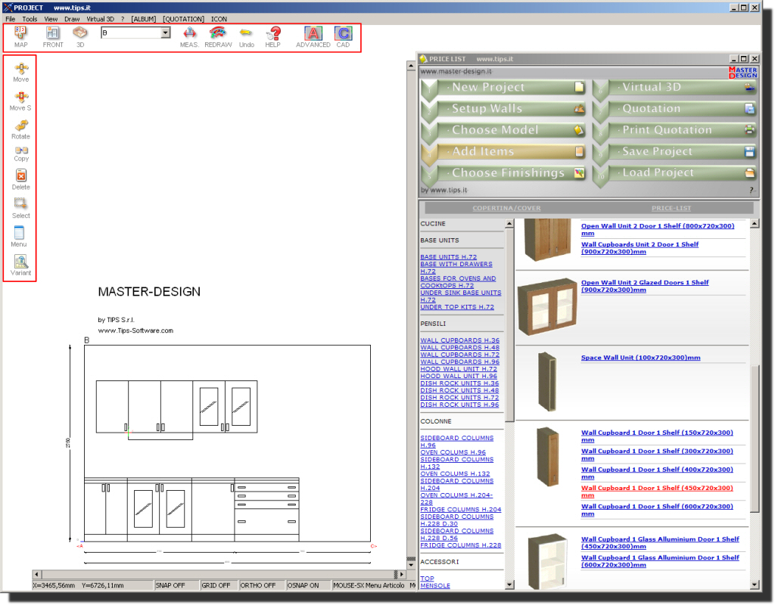Open the File menu
Screen dimensions: 775x605
pos(11,19)
